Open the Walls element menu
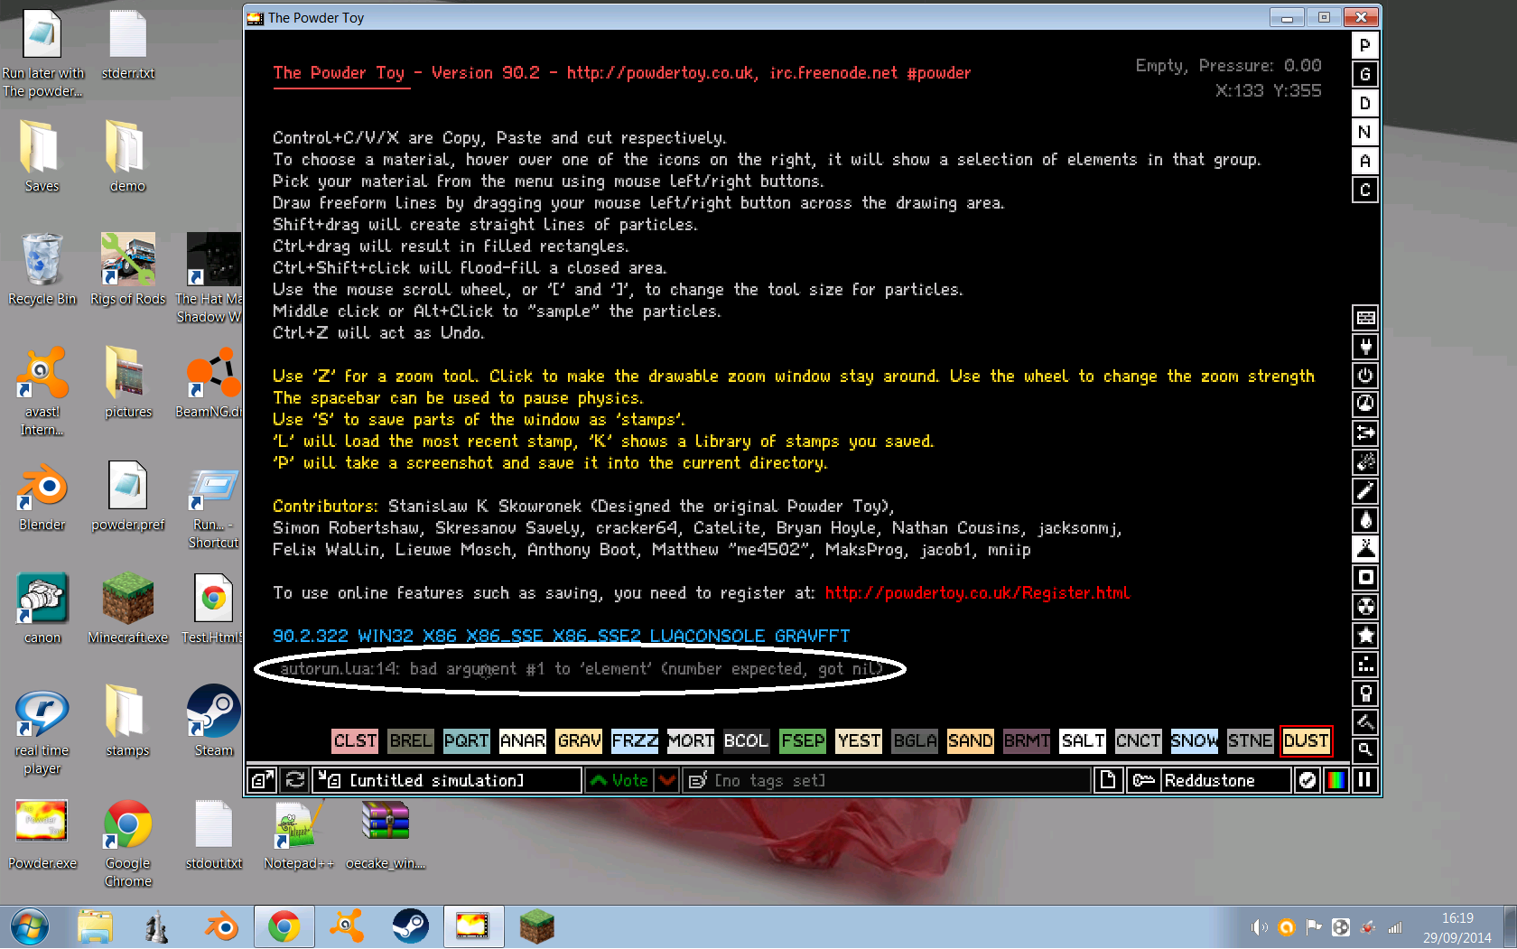The image size is (1517, 949). (x=1365, y=318)
